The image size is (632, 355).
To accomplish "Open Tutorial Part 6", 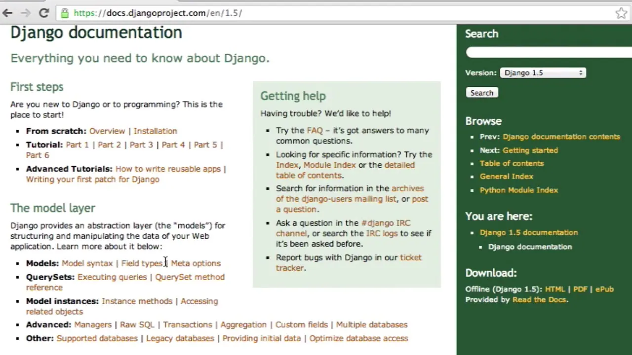I will (x=38, y=155).
